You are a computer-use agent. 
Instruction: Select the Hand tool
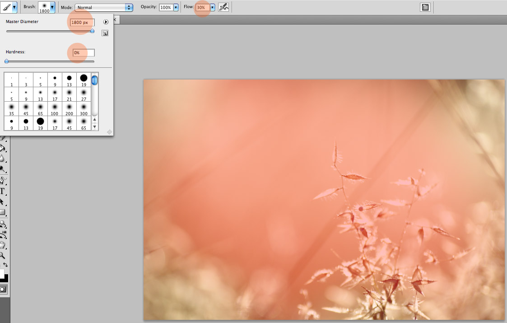point(3,245)
